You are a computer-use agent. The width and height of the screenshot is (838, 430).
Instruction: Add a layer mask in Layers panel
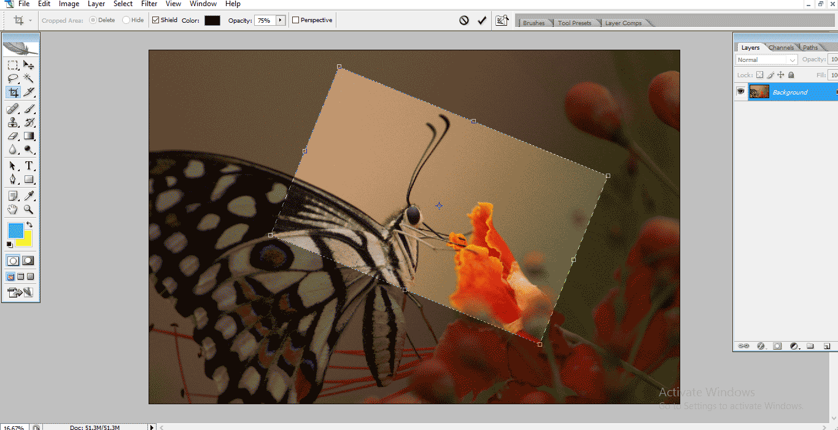click(777, 346)
